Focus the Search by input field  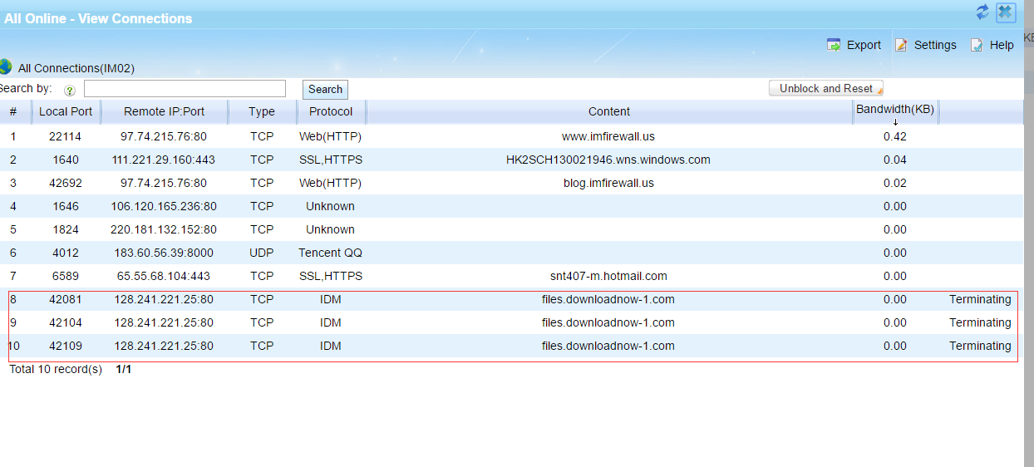coord(185,89)
